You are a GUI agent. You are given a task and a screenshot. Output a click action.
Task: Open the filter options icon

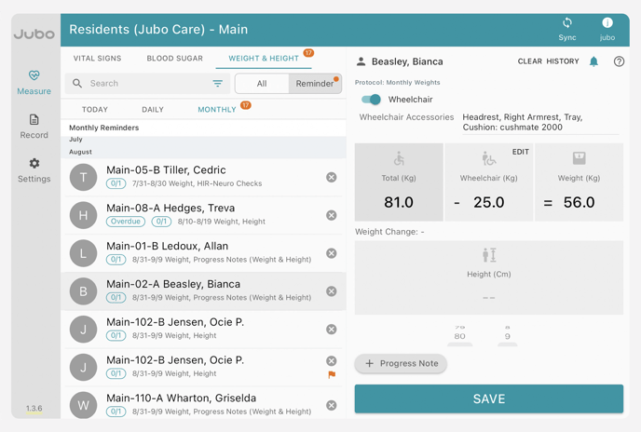[217, 84]
